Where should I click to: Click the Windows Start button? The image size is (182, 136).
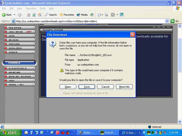pyautogui.click(x=11, y=133)
